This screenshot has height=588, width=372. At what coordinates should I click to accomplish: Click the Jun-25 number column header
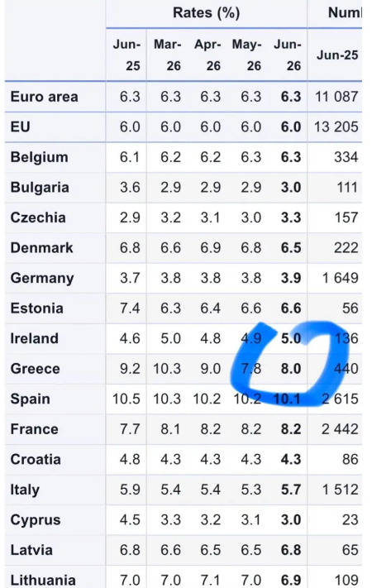click(x=337, y=55)
